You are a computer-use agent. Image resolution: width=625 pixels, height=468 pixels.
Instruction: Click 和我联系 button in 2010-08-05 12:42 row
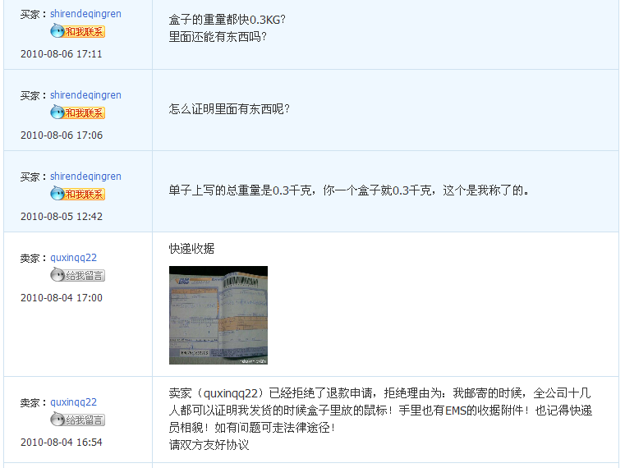(x=78, y=194)
